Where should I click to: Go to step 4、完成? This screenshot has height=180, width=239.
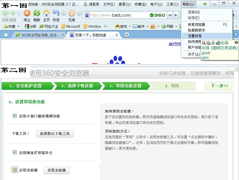pos(173,86)
